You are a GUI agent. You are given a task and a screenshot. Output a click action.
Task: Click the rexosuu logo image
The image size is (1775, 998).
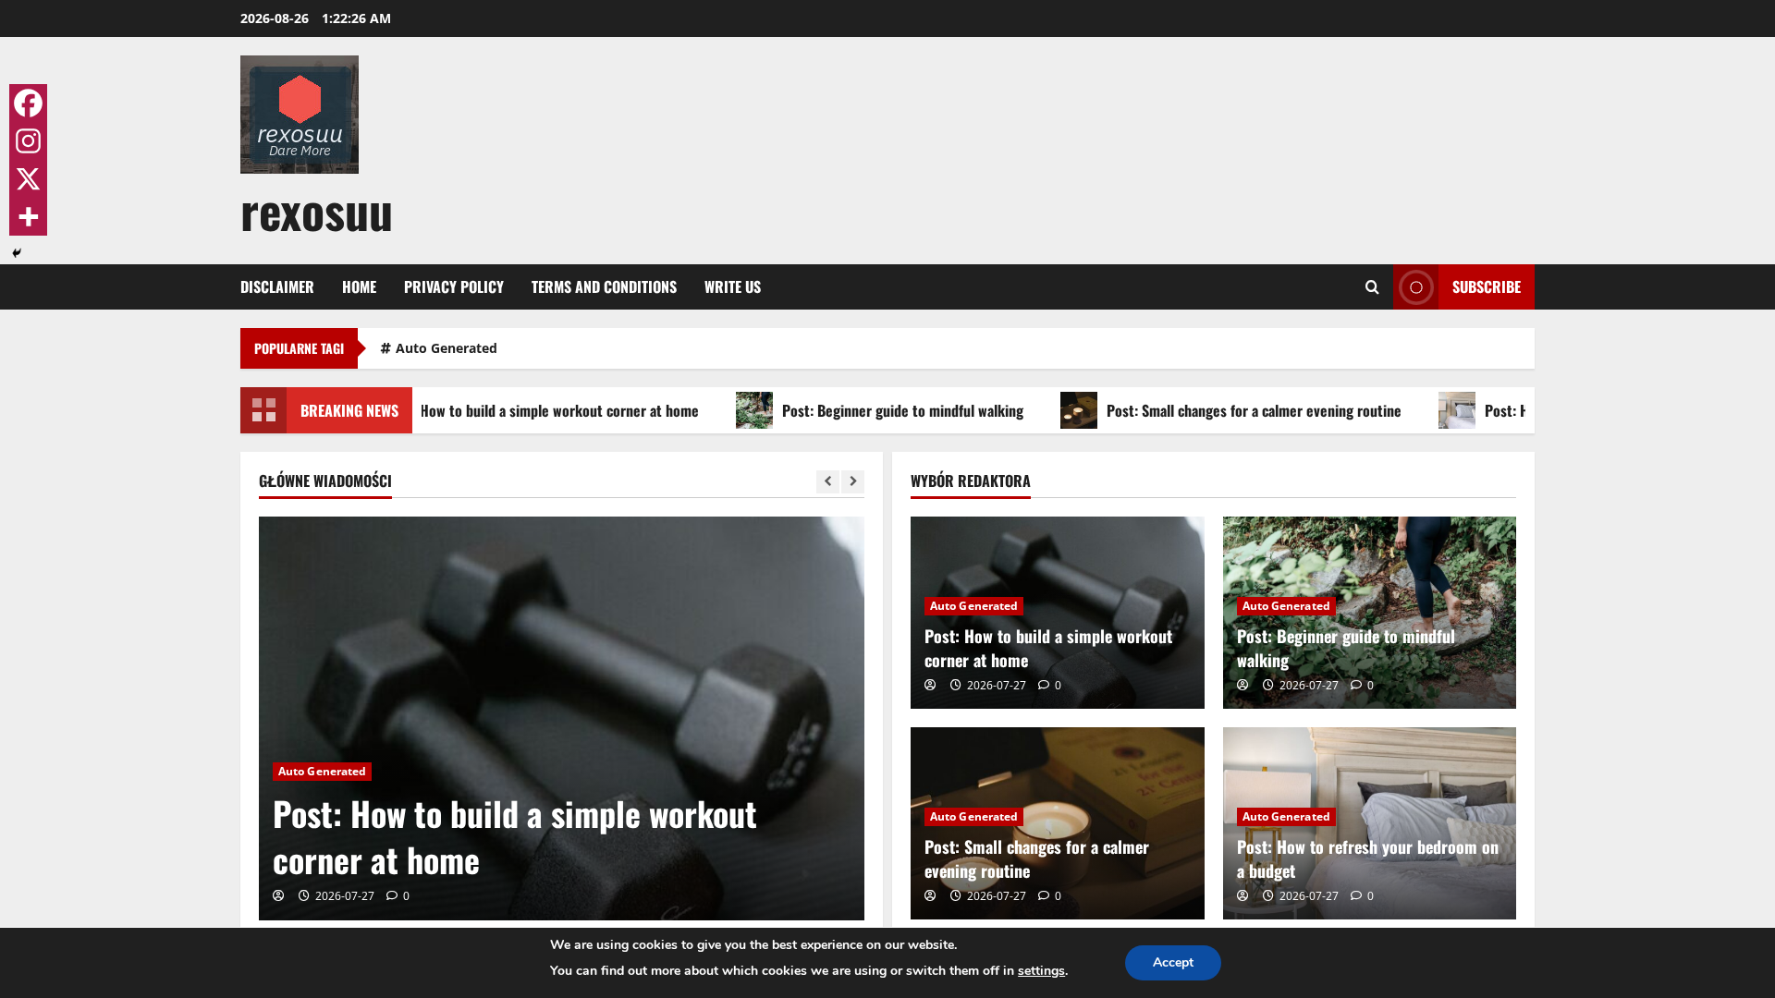(x=300, y=115)
